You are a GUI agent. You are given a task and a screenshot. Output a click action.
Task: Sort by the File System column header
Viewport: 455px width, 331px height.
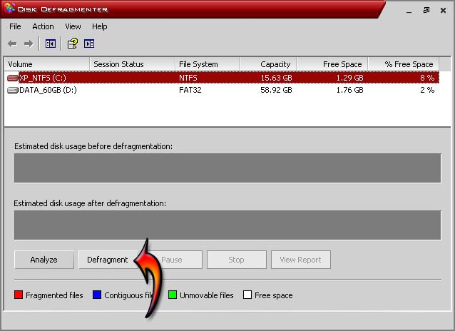[x=207, y=64]
